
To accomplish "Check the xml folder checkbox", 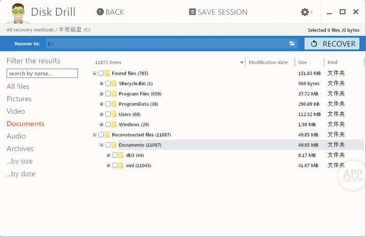I will [x=115, y=165].
